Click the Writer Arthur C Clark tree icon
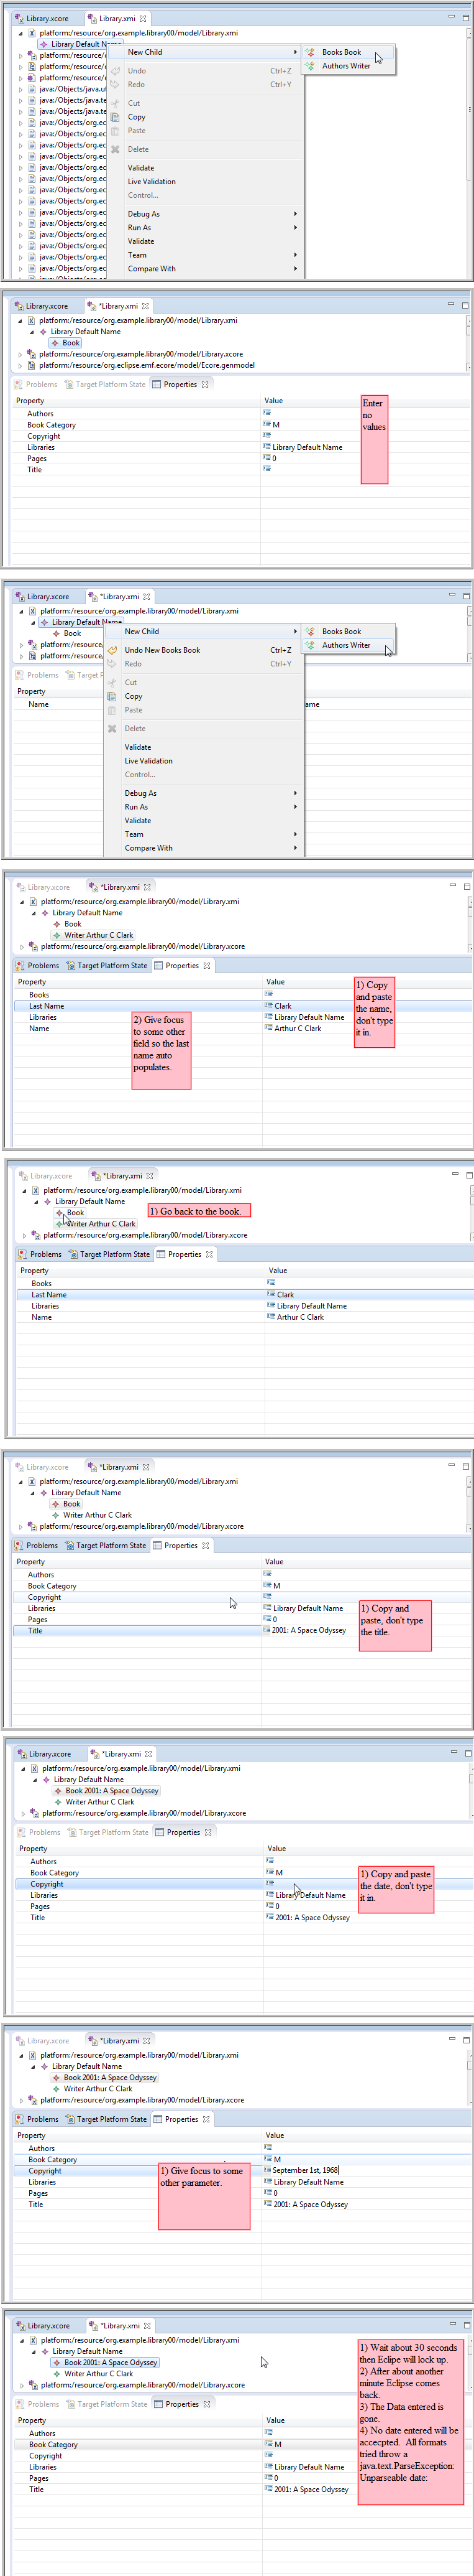The width and height of the screenshot is (474, 2576). (57, 935)
